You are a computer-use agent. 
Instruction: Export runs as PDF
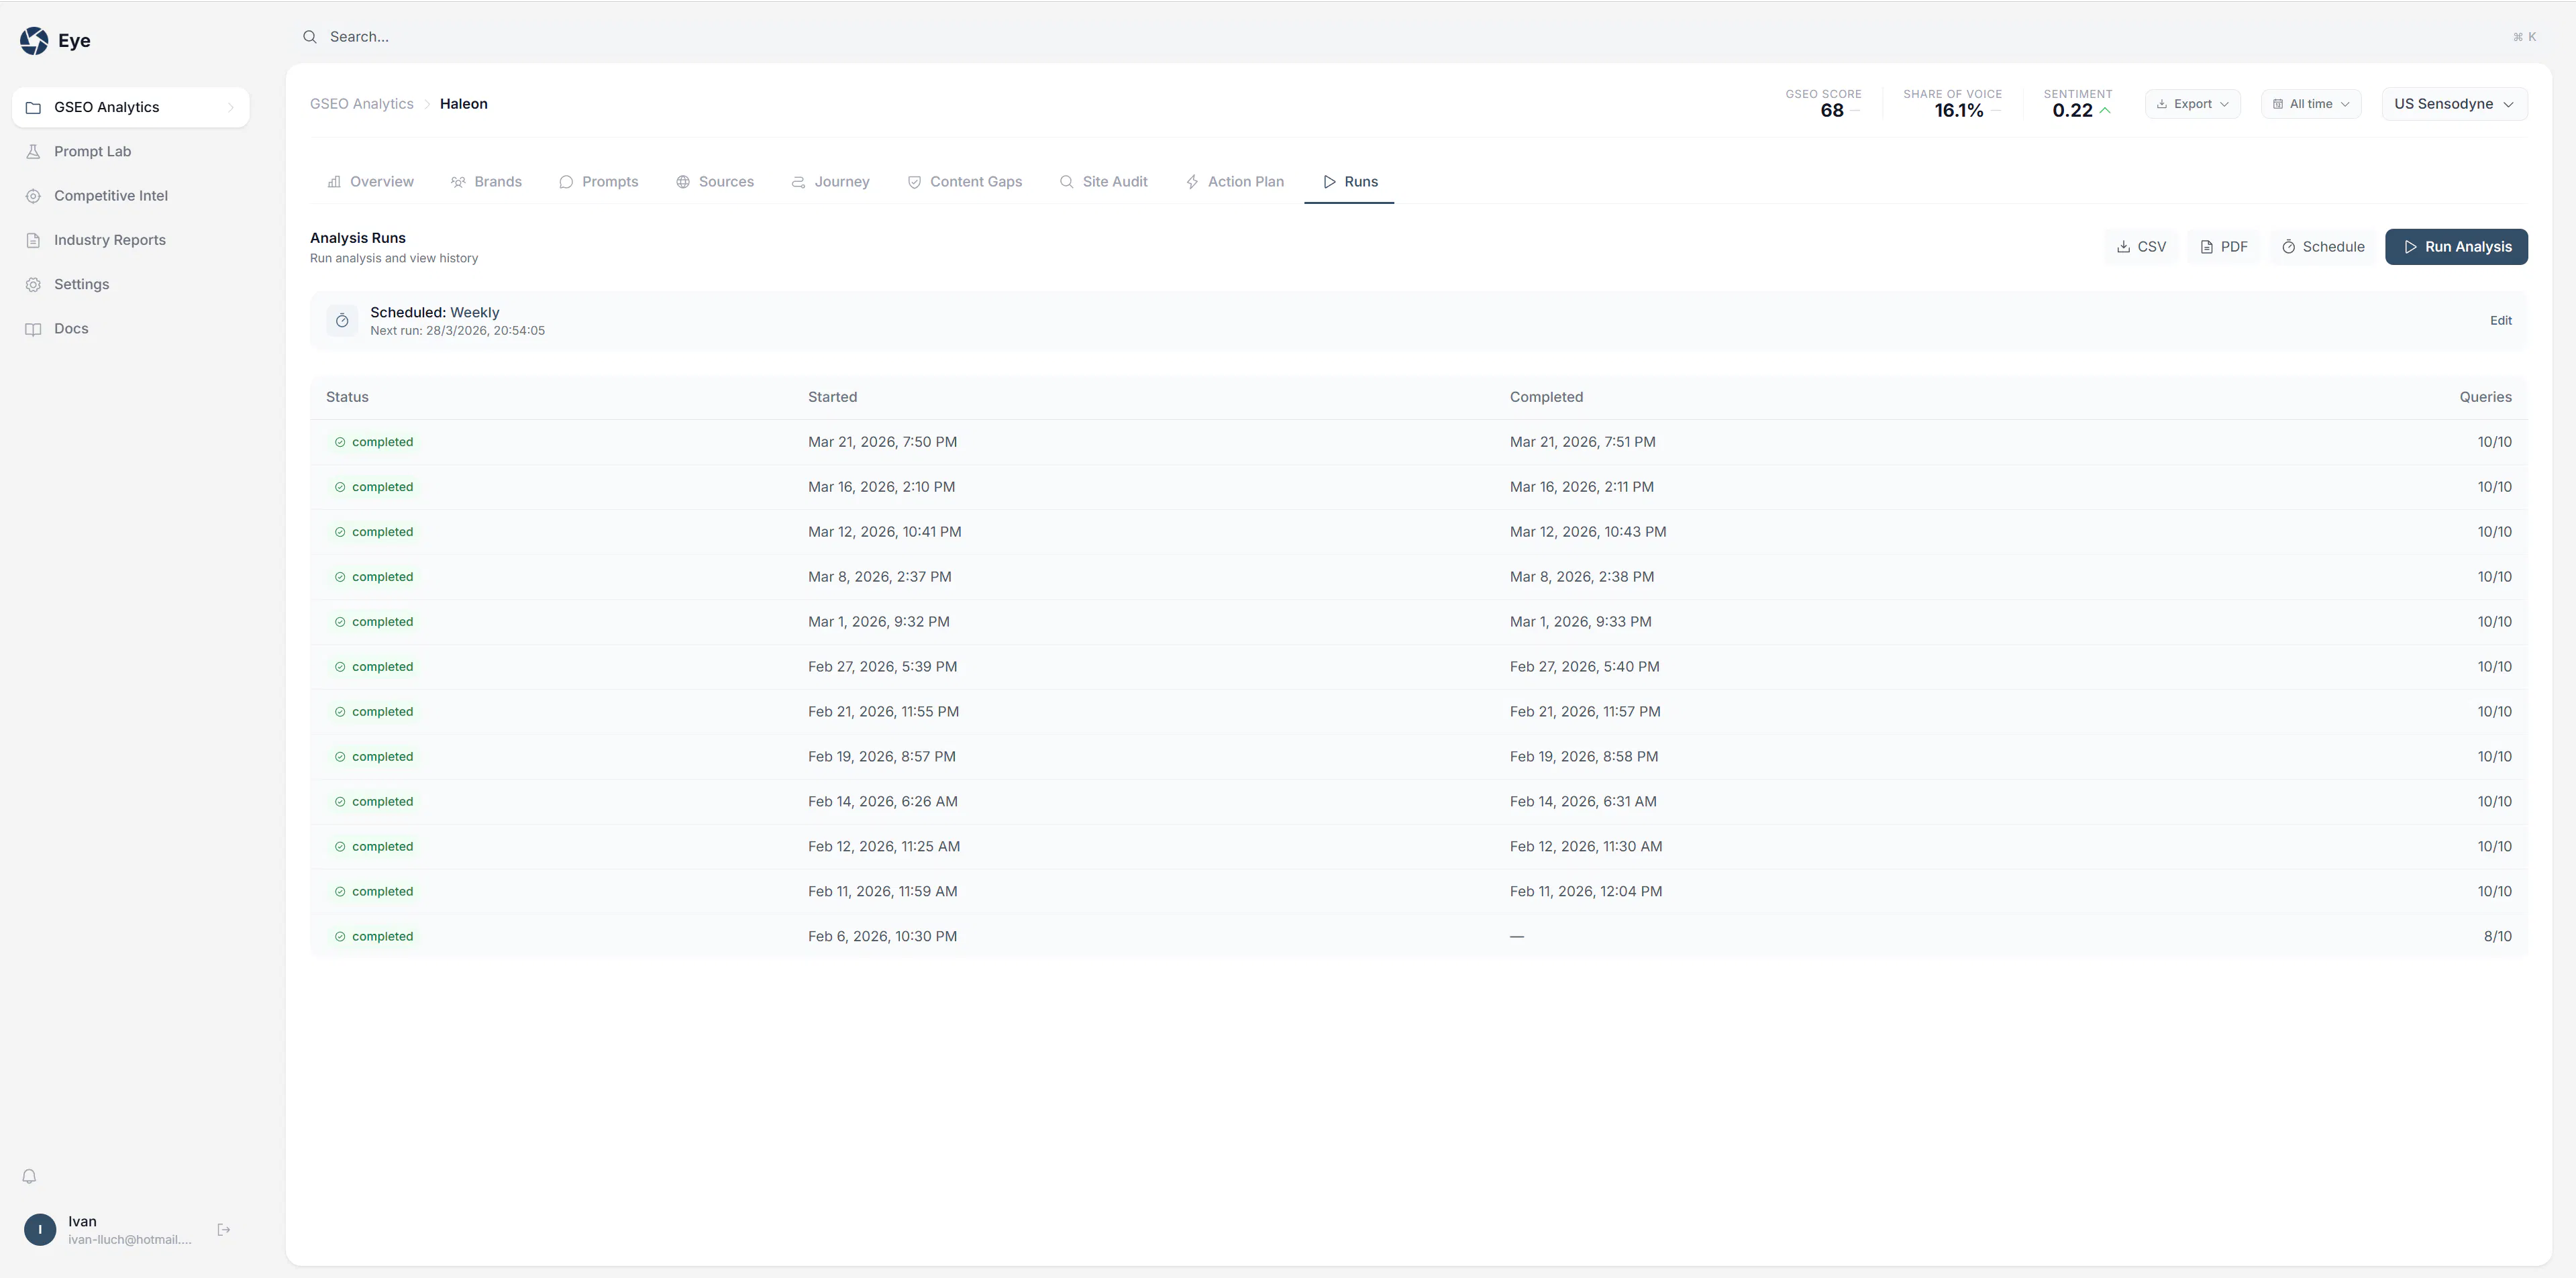point(2223,247)
